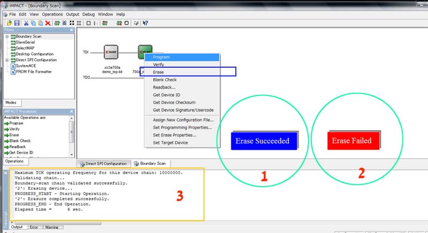Viewport: 428px width, 233px height.
Task: Switch to the Error transcript tab
Action: (34, 227)
